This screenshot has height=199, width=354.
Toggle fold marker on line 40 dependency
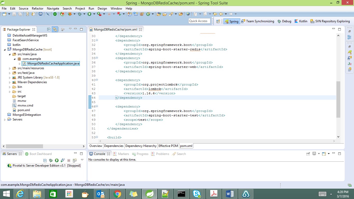(97, 80)
